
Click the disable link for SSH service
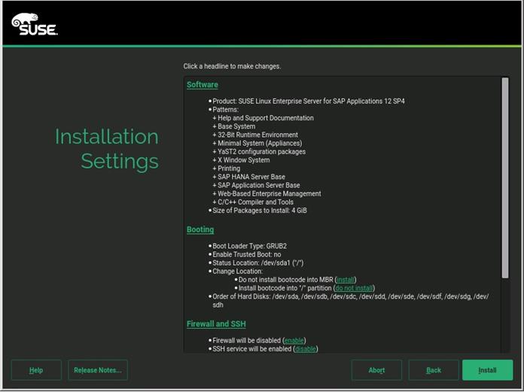306,349
